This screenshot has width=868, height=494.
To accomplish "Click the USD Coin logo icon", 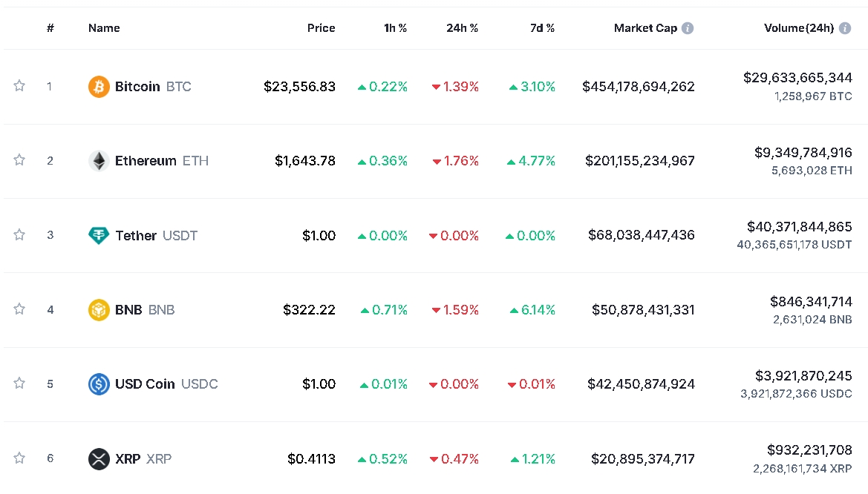I will [99, 384].
